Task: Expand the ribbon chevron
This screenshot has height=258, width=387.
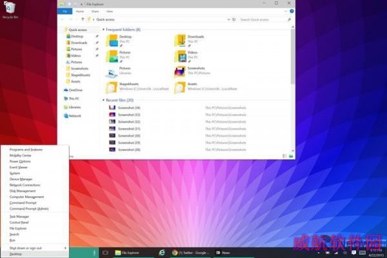Action: tap(286, 11)
